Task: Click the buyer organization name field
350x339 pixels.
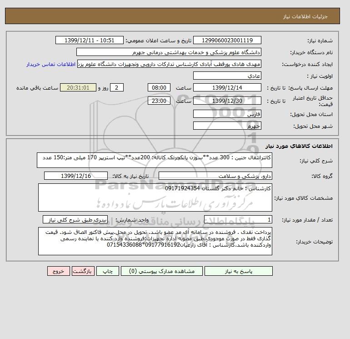Action: [x=169, y=52]
